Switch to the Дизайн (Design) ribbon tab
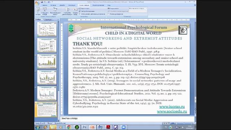 tap(62, 5)
